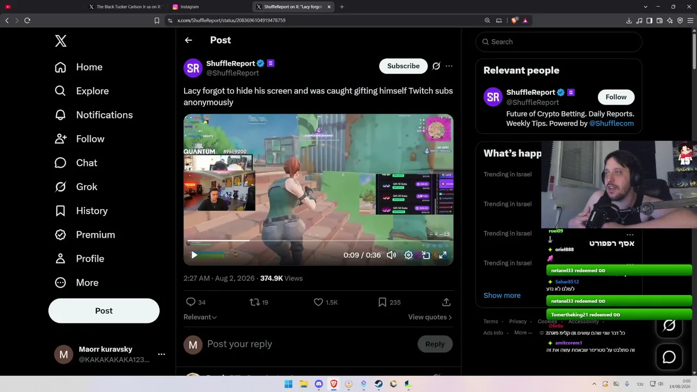Bookmark the ShuffleReport post

tap(382, 302)
